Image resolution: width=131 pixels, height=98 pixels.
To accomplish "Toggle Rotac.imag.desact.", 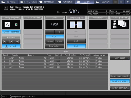I will click(120, 76).
